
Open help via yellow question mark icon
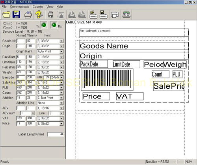click(x=39, y=15)
